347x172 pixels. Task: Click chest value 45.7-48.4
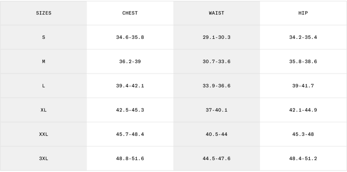130,134
